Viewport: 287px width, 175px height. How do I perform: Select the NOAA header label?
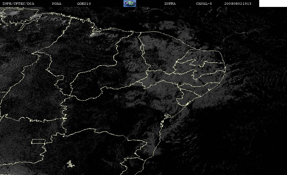point(57,3)
